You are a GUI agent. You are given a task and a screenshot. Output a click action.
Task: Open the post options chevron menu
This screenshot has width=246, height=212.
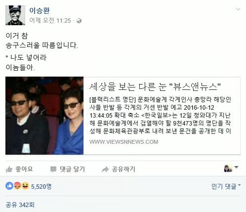(x=238, y=9)
